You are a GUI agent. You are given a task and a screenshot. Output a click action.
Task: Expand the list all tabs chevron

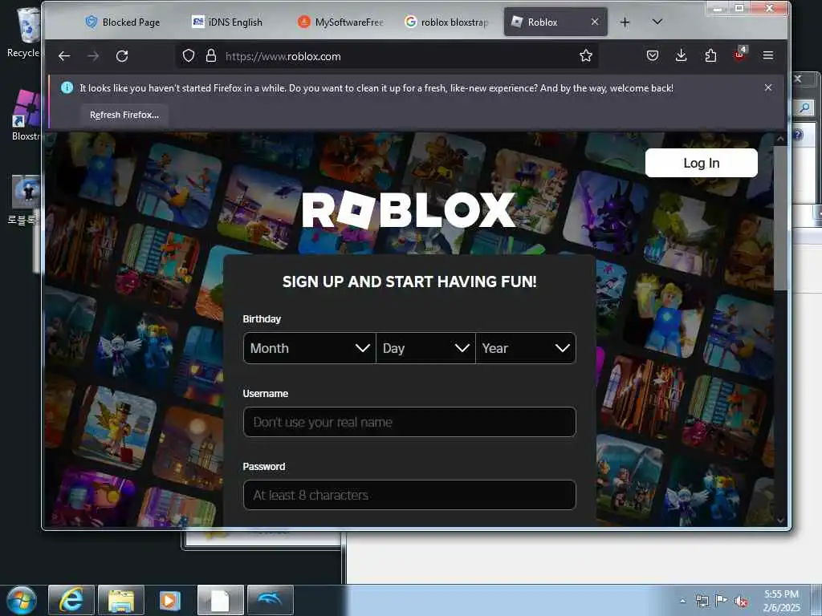657,22
